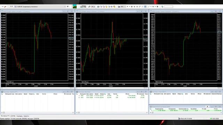This screenshot has height=125, width=223.
Task: Open the chart interval dropdown
Action: tap(123, 7)
